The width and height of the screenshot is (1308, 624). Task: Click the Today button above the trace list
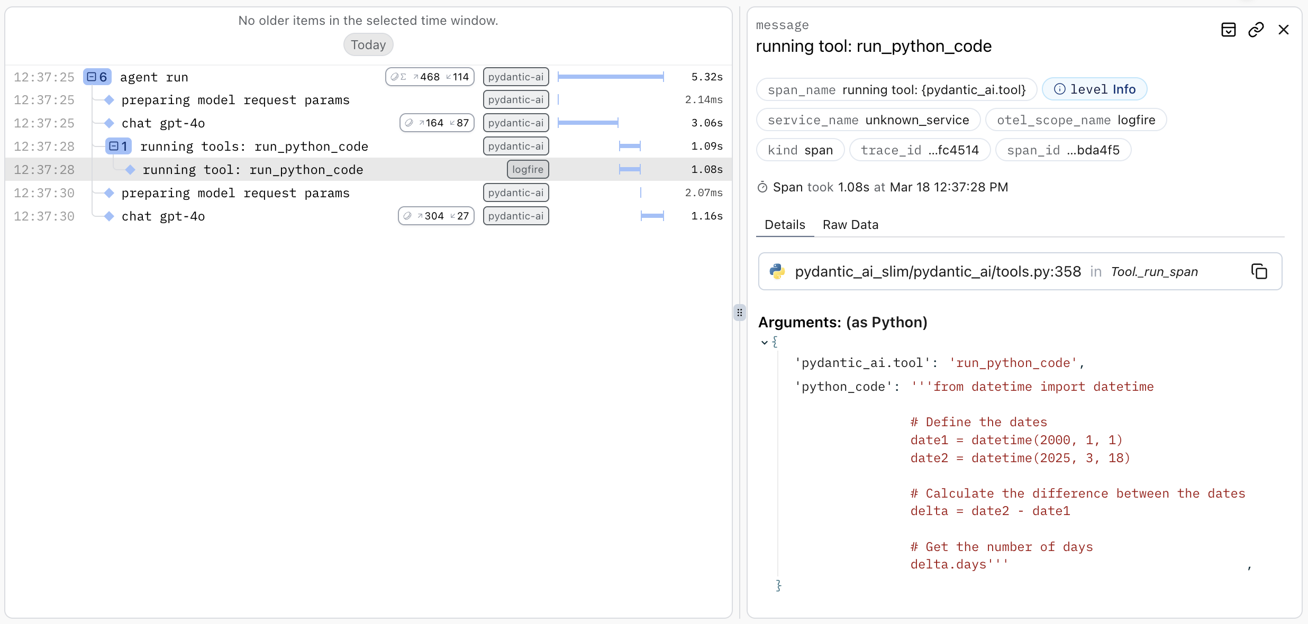click(x=368, y=44)
